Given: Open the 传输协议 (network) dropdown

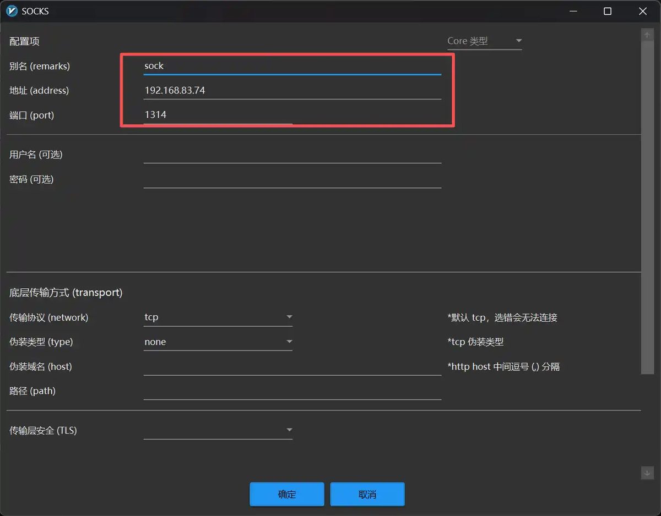Looking at the screenshot, I should tap(218, 317).
